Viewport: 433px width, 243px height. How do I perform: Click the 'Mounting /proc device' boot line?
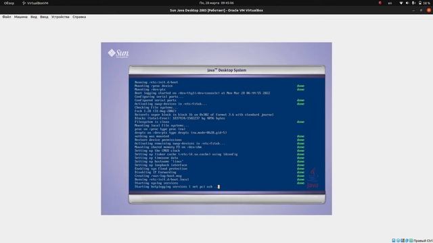(154, 86)
